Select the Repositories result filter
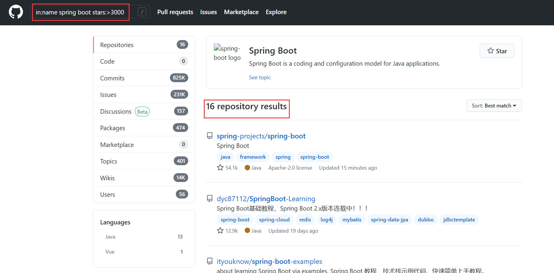 (144, 45)
